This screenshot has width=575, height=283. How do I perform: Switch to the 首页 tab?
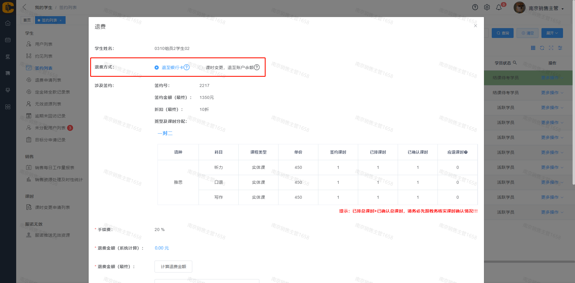click(x=27, y=20)
